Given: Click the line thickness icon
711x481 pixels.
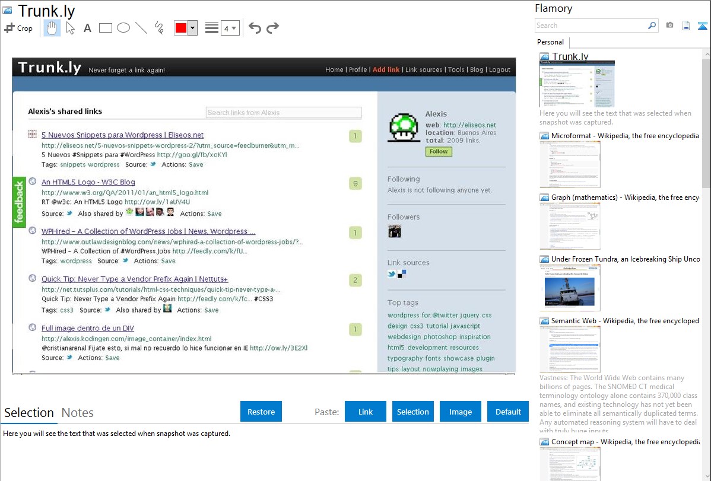Looking at the screenshot, I should (212, 28).
